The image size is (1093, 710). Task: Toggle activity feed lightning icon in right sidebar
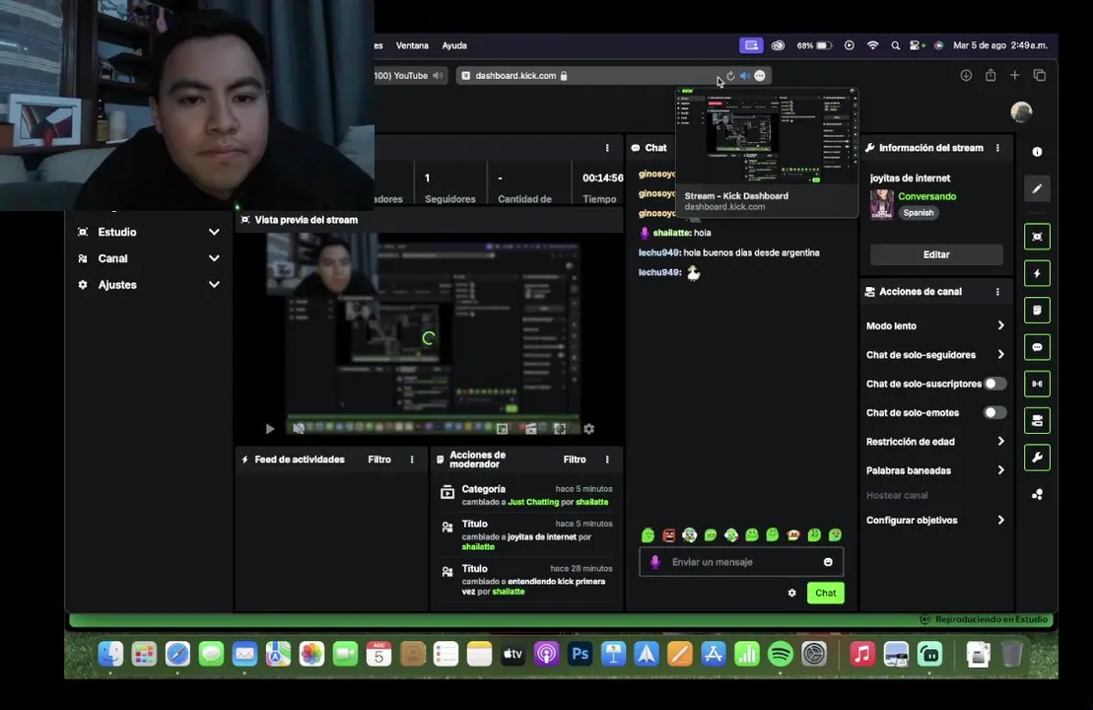[1037, 273]
